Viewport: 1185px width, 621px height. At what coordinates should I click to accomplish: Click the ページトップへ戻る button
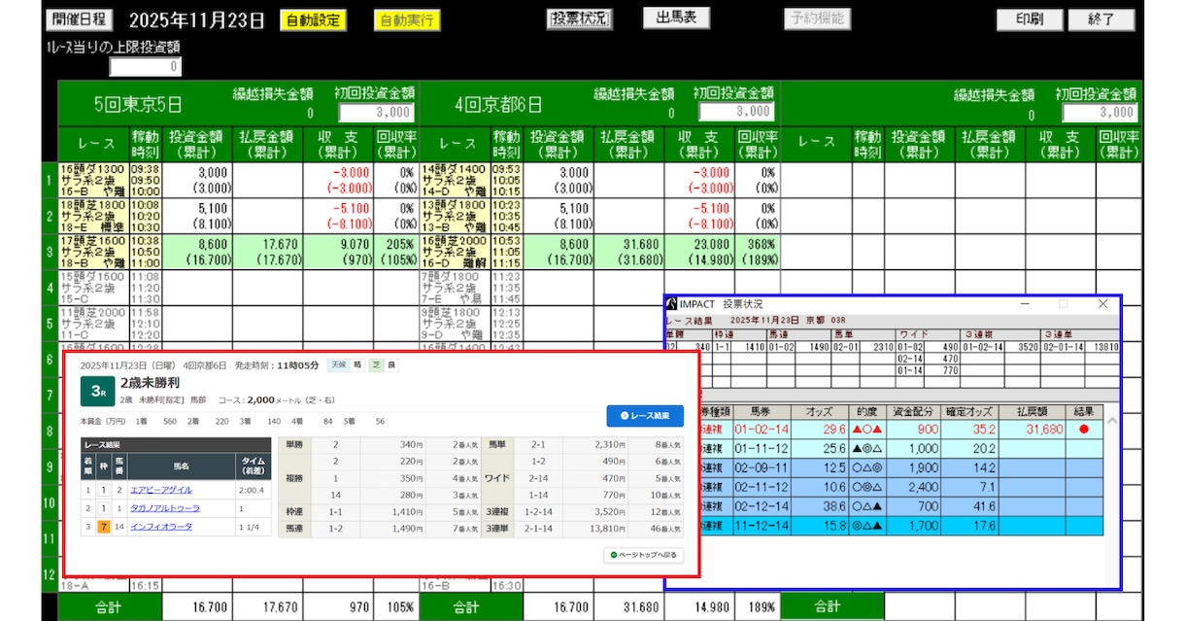(x=643, y=555)
